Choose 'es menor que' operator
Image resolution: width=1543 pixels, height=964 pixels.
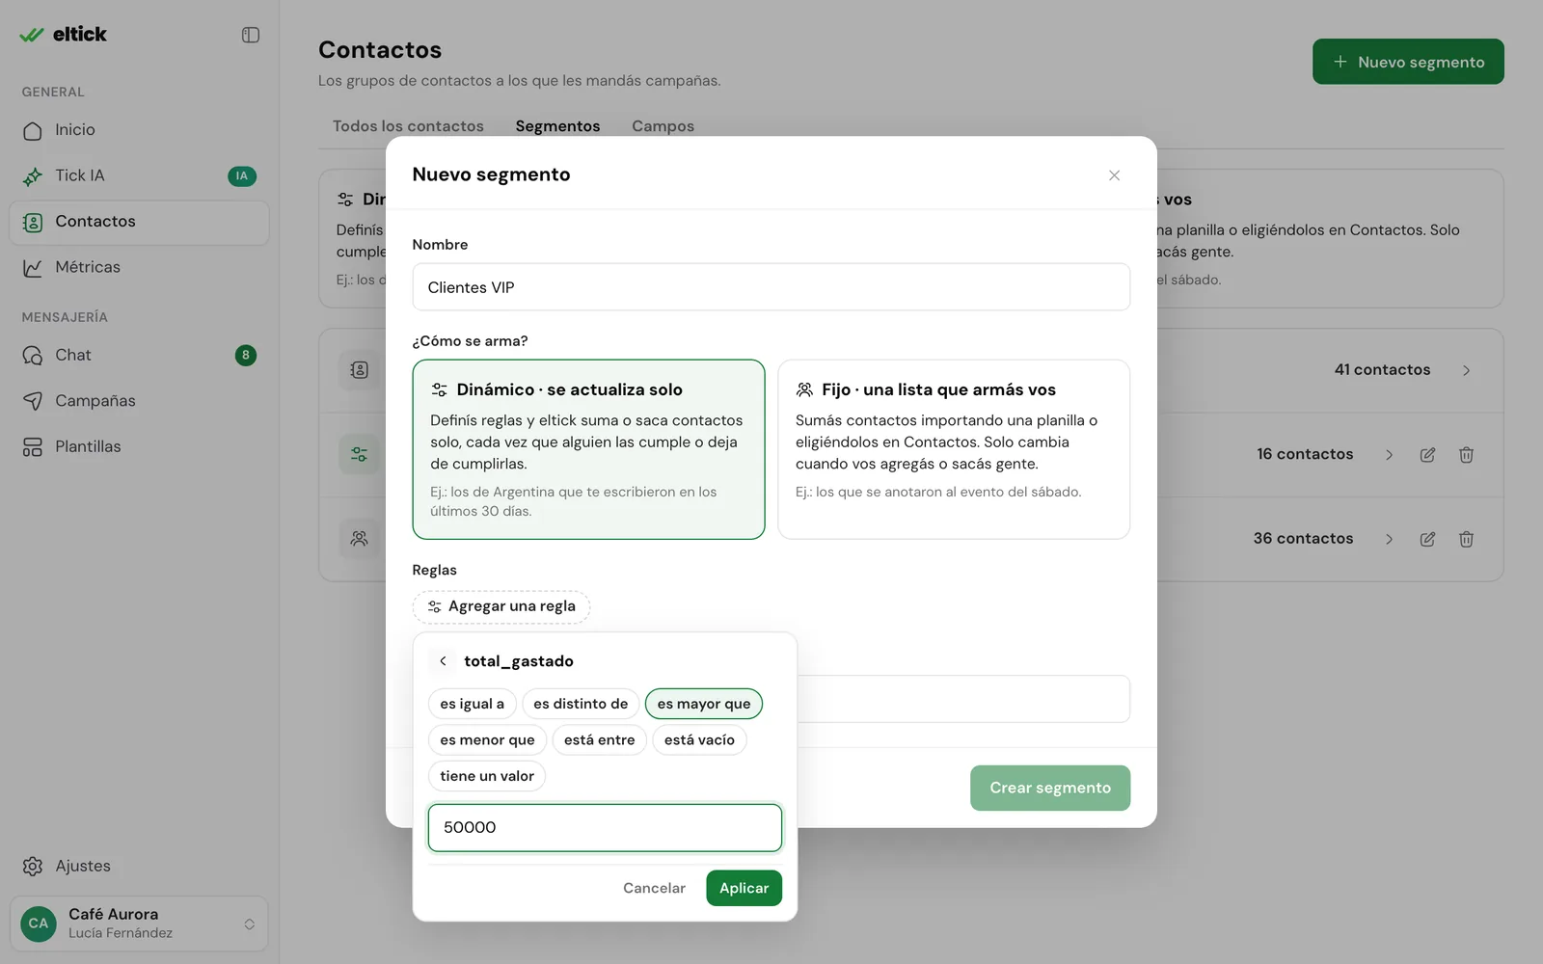tap(487, 740)
